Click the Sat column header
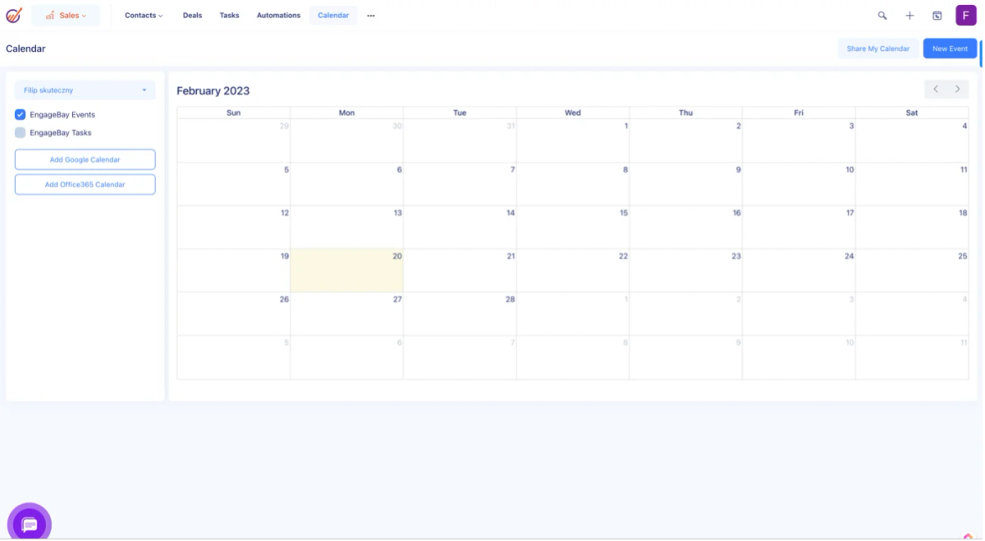Viewport: 985px width, 541px height. coord(912,112)
